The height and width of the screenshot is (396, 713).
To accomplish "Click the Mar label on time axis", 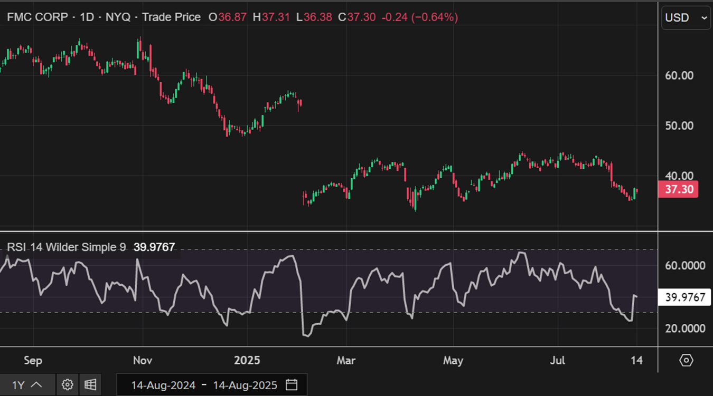I will (x=346, y=361).
